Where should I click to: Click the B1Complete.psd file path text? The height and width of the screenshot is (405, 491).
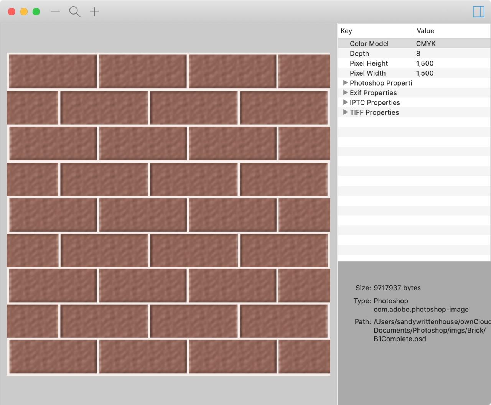point(400,339)
